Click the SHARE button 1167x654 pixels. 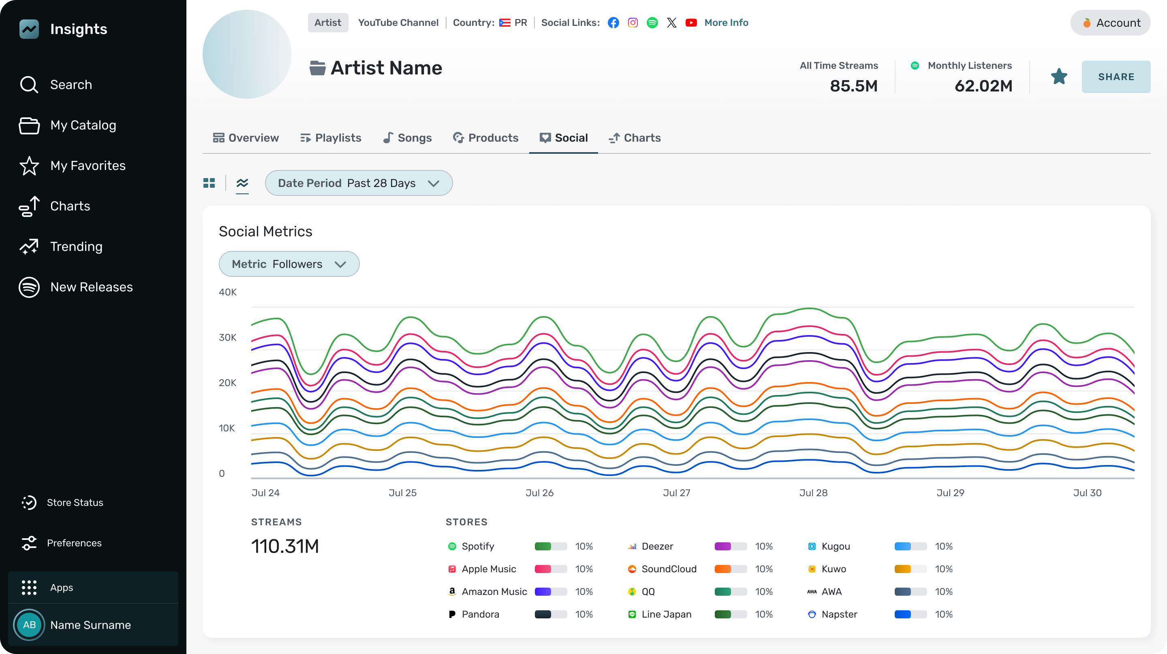1116,76
